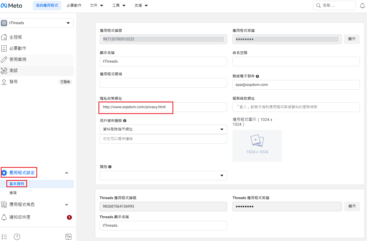Click the tThreads app atom icon
This screenshot has width=367, height=241.
[4, 23]
